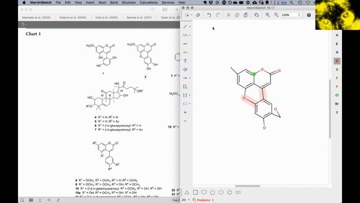Screen dimensions: 360x203
Task: Copy the selected structure
Action: [x=237, y=15]
